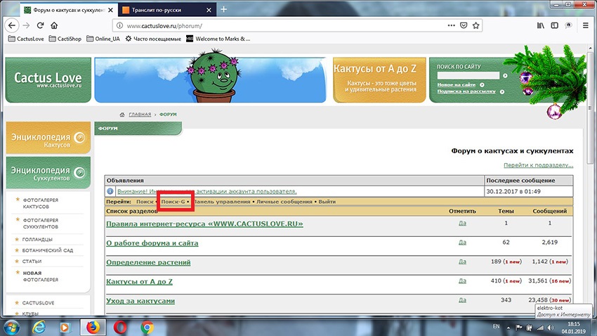Click Перейти к подразделу link

coord(538,164)
